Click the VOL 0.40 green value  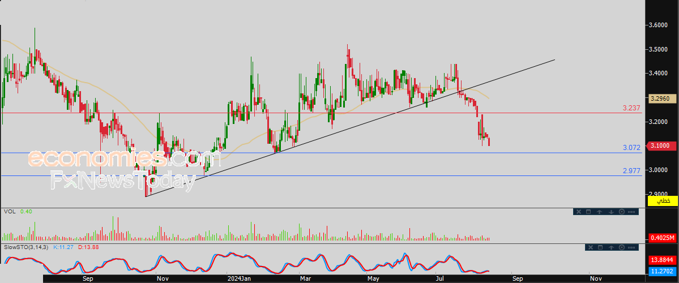point(26,211)
